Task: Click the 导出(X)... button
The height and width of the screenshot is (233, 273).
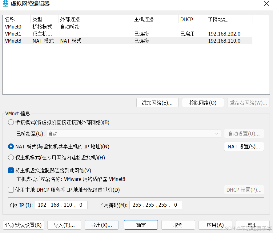Action: pos(101,225)
